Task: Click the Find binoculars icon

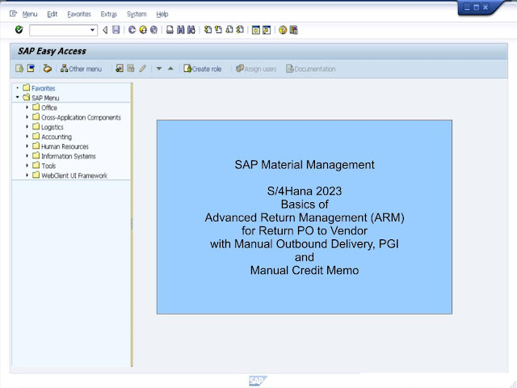Action: (180, 30)
